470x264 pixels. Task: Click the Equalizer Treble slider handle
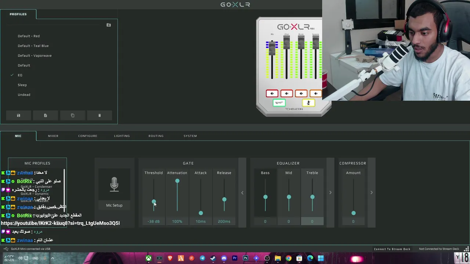click(312, 197)
